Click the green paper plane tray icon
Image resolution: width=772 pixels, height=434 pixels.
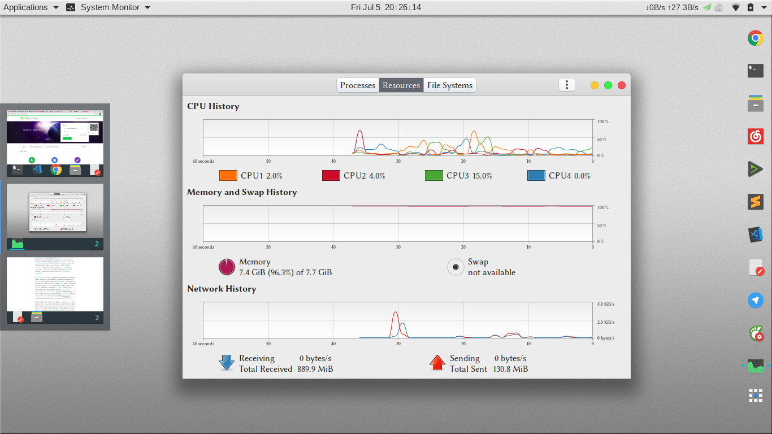click(707, 7)
